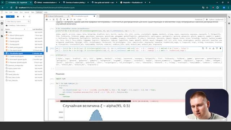Refresh the file browser list

point(30,17)
